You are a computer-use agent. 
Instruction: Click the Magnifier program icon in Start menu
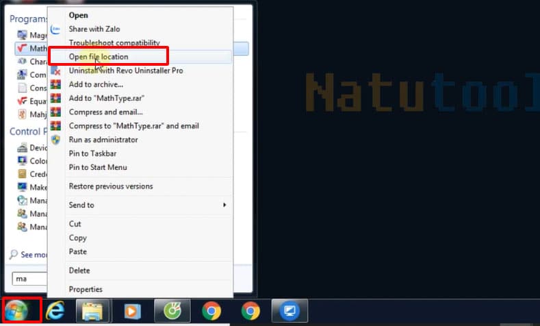pos(22,35)
